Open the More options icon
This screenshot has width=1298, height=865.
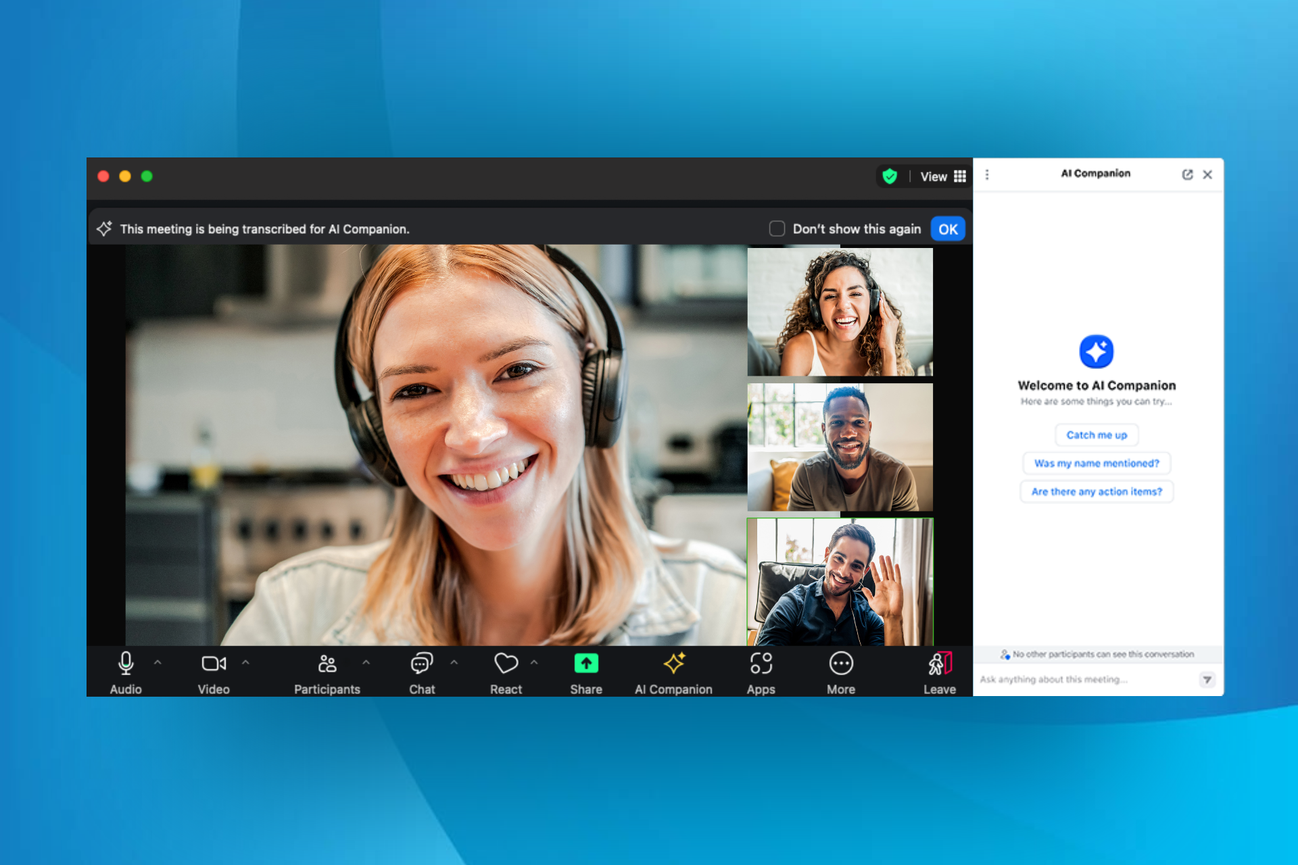(840, 664)
